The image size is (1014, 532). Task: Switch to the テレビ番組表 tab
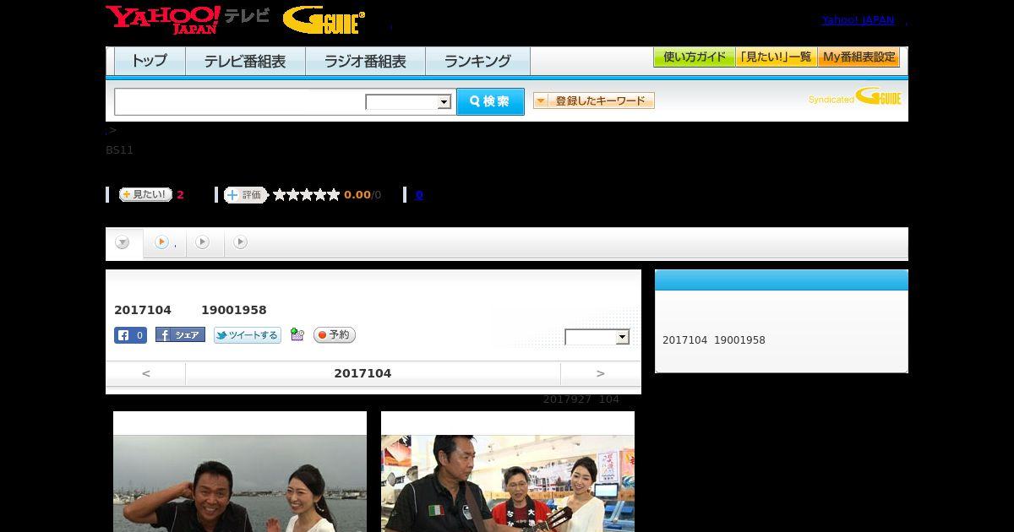[x=245, y=61]
